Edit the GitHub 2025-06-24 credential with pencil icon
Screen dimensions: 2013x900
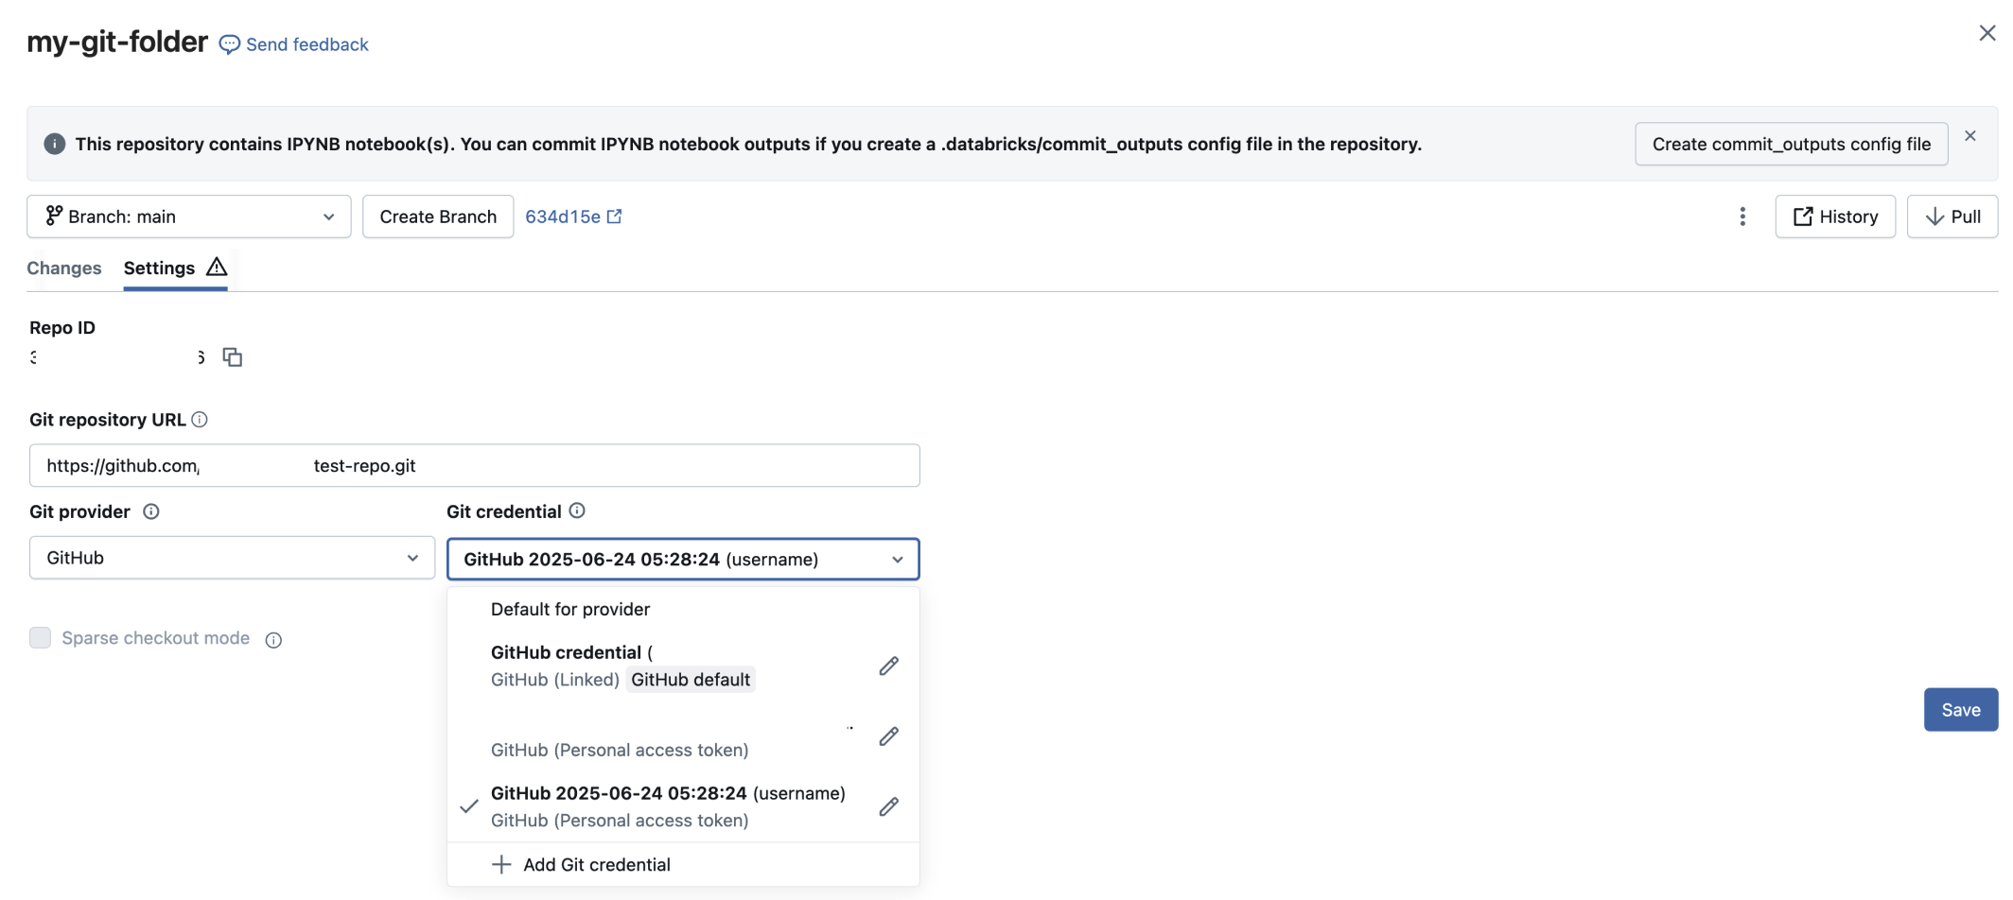click(888, 806)
